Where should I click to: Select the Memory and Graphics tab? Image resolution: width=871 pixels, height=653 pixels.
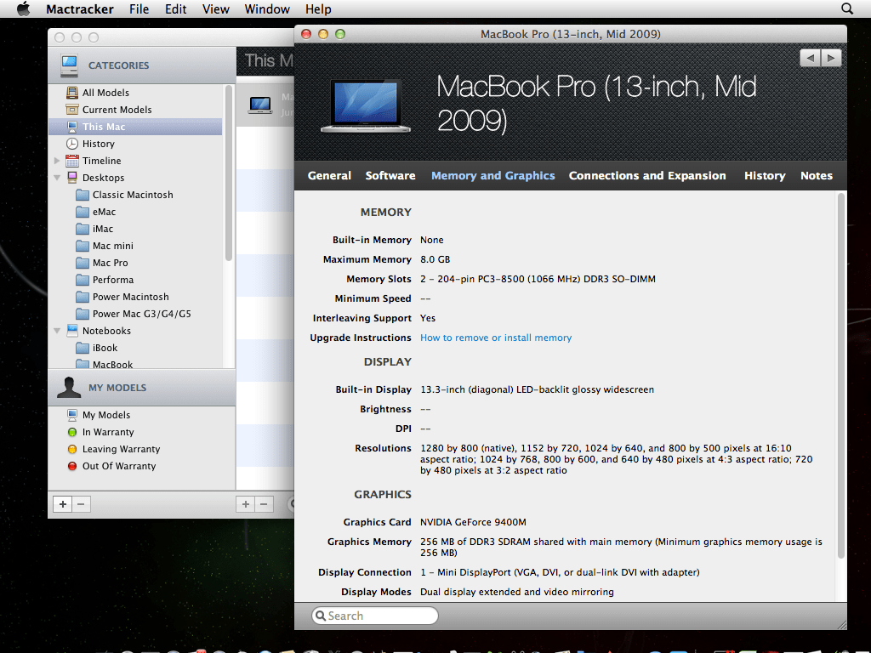[x=493, y=175]
